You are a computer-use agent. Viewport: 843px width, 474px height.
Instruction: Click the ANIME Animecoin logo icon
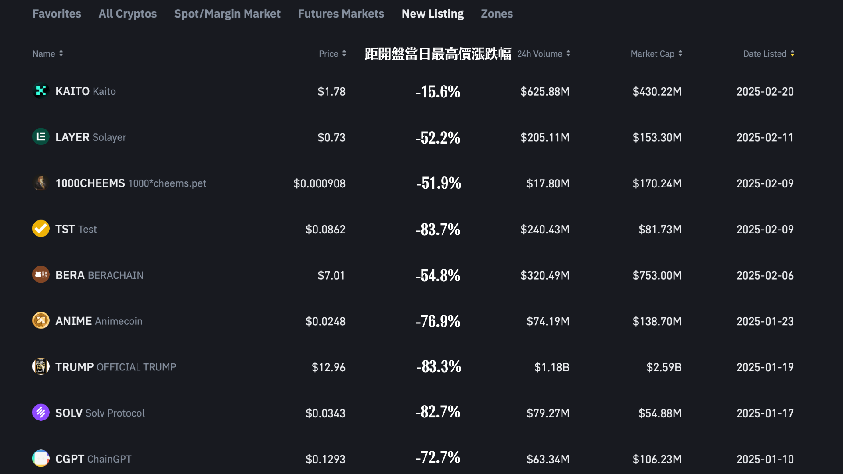[x=41, y=321]
